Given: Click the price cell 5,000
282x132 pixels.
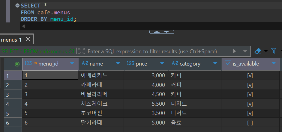Looking at the screenshot, I should pos(146,123).
